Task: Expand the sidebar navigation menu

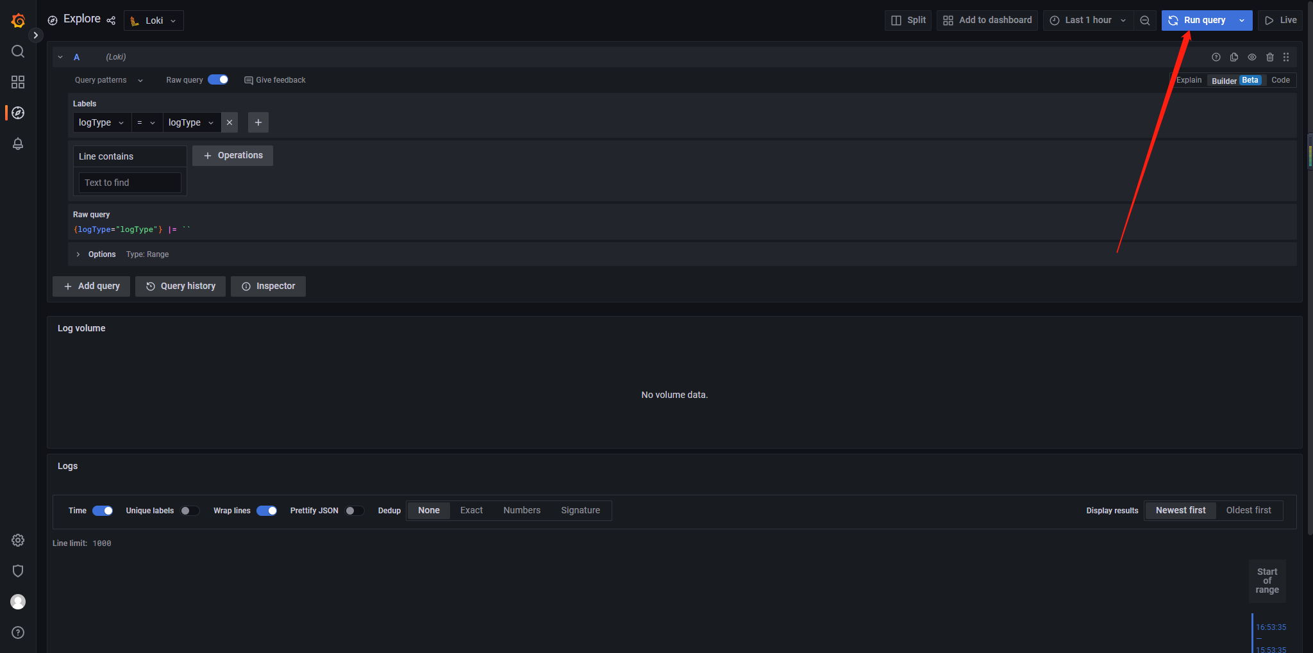Action: pos(36,35)
